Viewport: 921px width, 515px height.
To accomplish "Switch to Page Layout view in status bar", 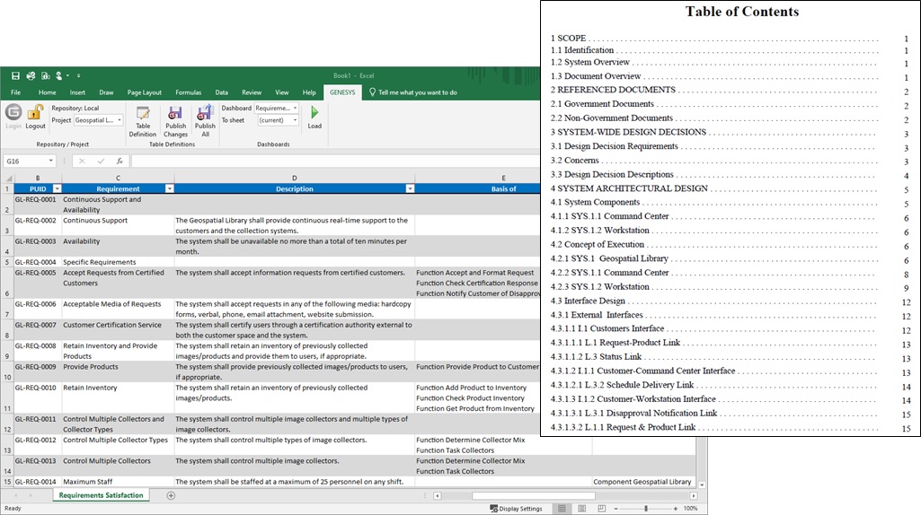I will coord(580,509).
